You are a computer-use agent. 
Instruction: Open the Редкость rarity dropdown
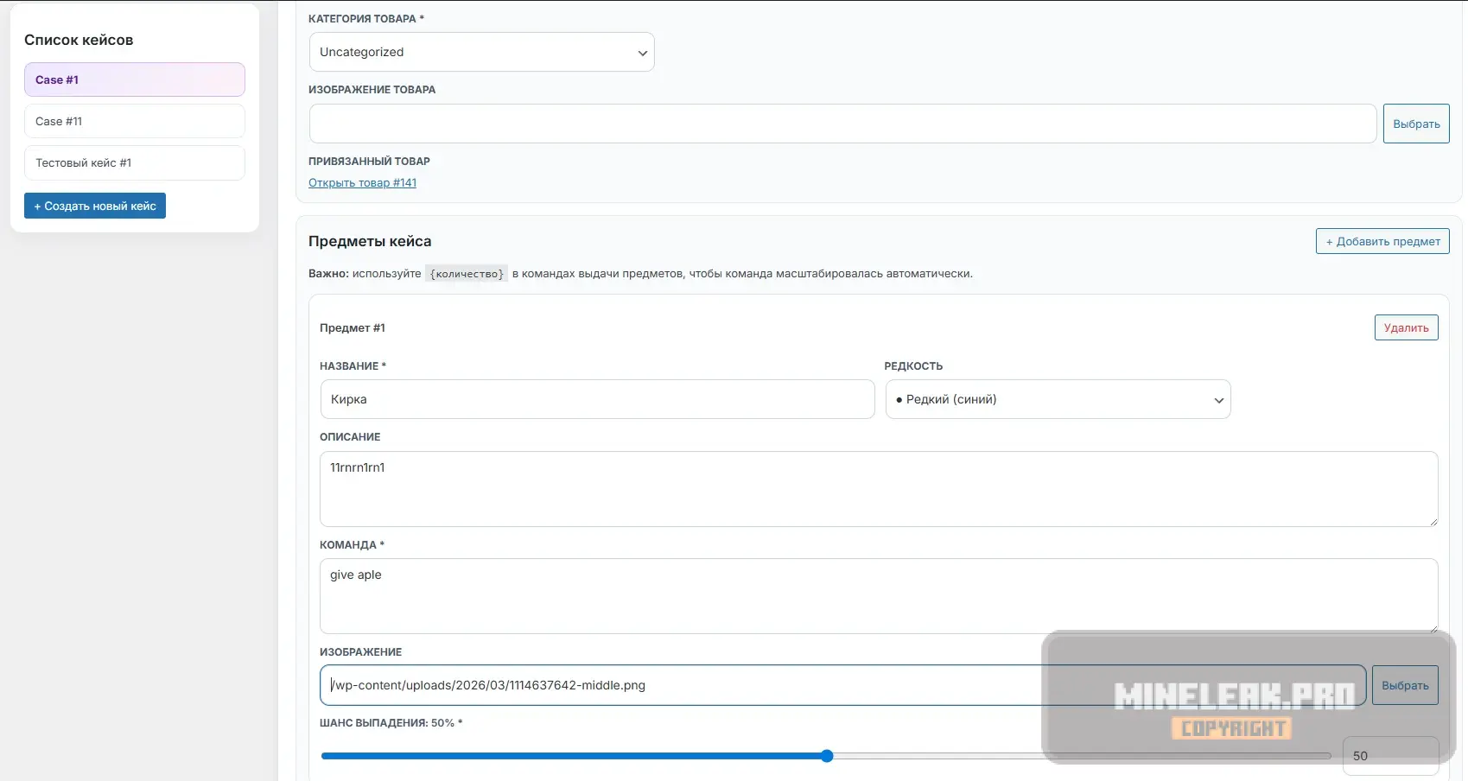pyautogui.click(x=1058, y=399)
